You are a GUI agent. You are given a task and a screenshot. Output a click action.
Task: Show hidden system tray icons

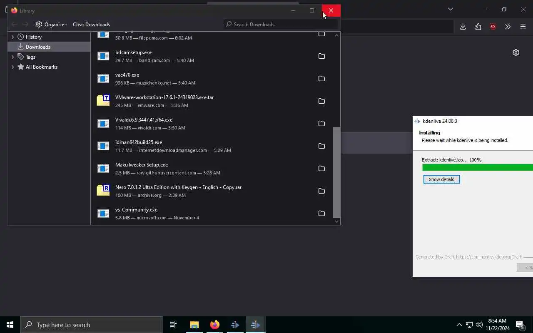[459, 325]
